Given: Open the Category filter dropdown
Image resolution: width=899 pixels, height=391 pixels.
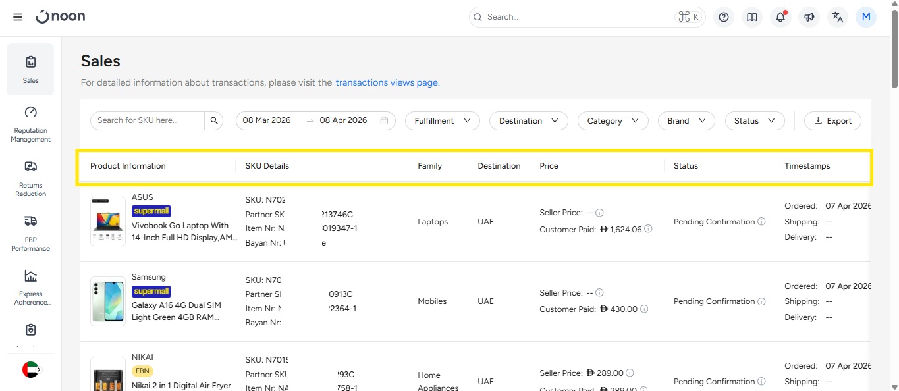Looking at the screenshot, I should pyautogui.click(x=613, y=121).
